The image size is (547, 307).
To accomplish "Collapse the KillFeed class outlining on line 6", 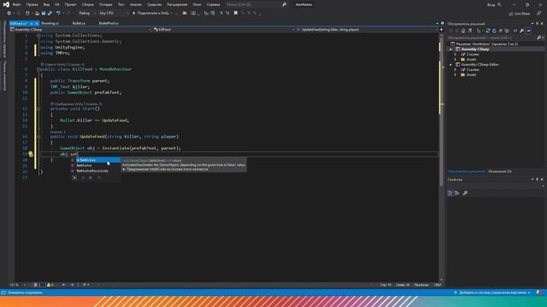I will 38,69.
